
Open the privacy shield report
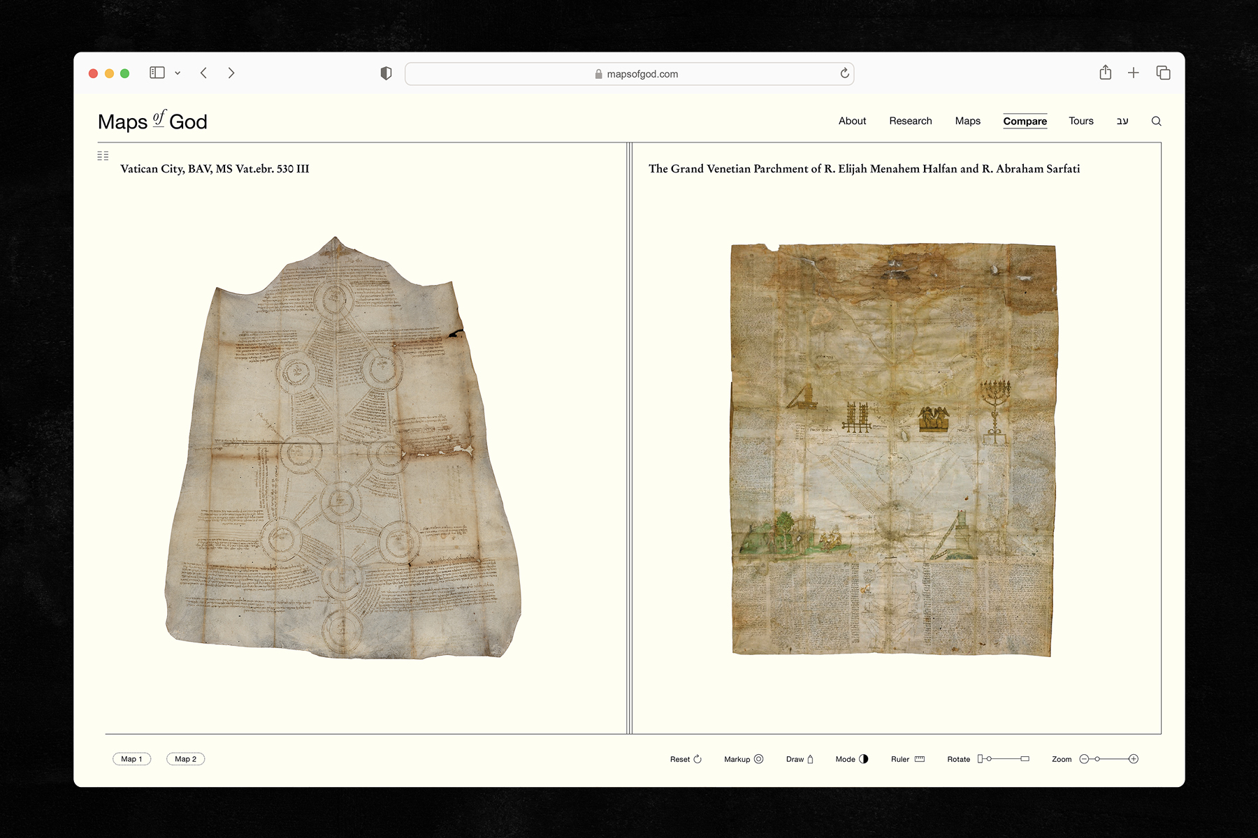click(386, 73)
